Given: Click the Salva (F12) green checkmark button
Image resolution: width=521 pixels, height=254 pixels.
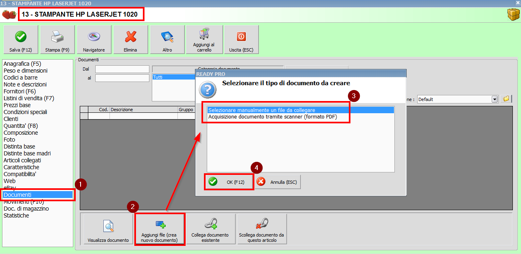Looking at the screenshot, I should pos(21,39).
